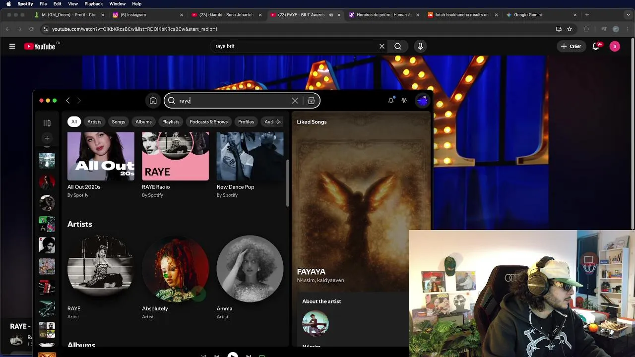Click 'Liked Songs' header in now playing panel
635x357 pixels.
[312, 122]
